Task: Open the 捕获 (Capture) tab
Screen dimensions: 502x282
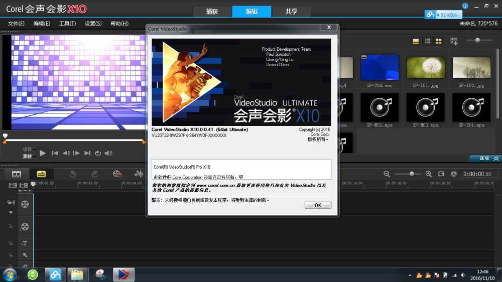Action: coord(212,12)
